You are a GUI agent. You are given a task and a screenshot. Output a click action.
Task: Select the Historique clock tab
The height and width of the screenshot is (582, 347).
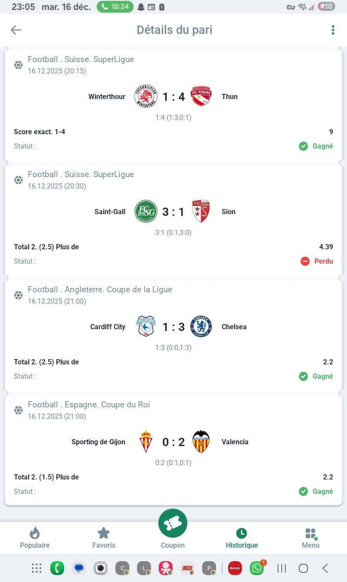242,538
